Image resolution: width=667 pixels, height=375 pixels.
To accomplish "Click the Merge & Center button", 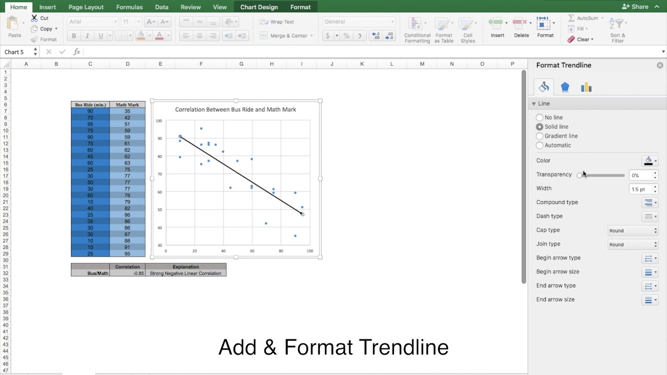I will 286,36.
